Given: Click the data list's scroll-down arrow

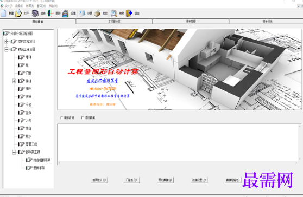Looking at the screenshot, I should coord(300,159).
